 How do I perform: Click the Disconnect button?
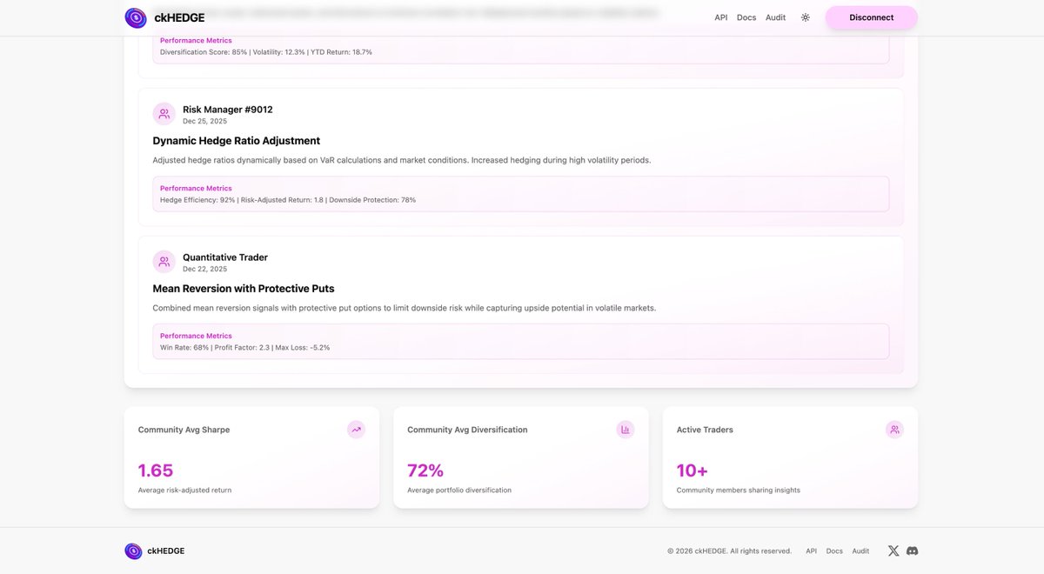coord(871,17)
